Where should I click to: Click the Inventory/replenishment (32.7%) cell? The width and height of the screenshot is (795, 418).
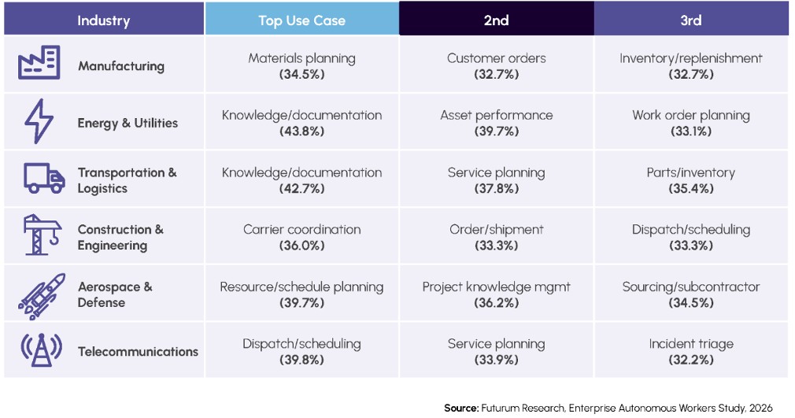[x=691, y=65]
